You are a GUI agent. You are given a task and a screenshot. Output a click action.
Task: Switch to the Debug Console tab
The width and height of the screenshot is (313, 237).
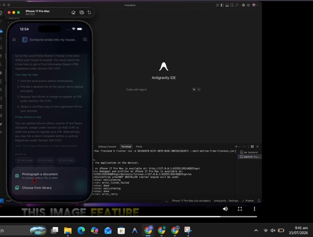[x=107, y=146]
